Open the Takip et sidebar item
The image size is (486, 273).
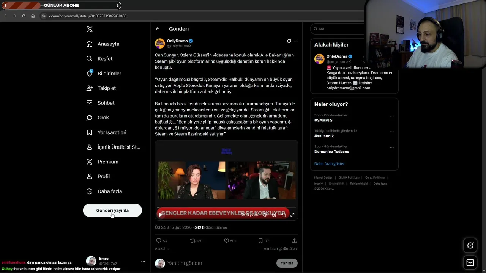(x=101, y=88)
